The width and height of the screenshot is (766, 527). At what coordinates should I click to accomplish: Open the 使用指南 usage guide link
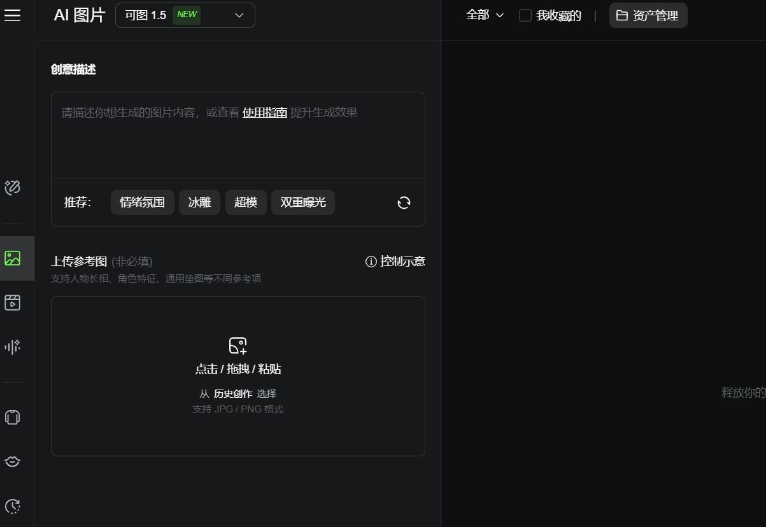(x=264, y=112)
